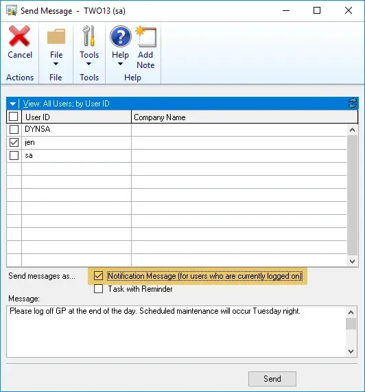Open the view options triangle dropdown
The height and width of the screenshot is (392, 365).
pos(12,104)
